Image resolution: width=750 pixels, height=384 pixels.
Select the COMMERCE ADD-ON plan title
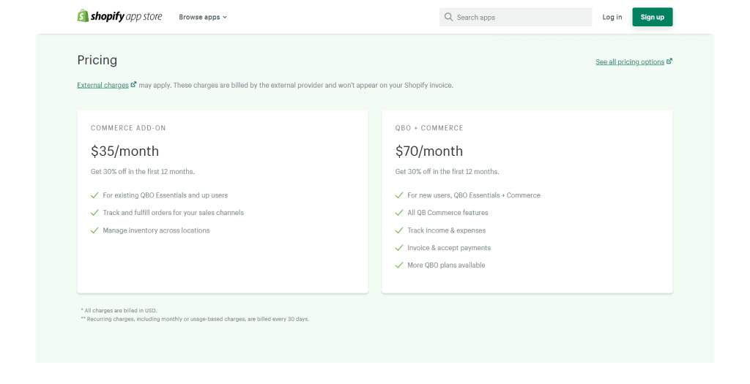pos(128,128)
